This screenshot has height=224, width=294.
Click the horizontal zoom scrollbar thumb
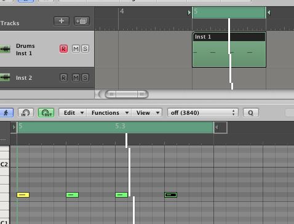tap(127, 95)
